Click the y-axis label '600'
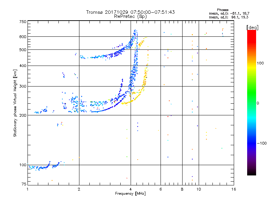This screenshot has height=206, width=275. pyautogui.click(x=23, y=37)
